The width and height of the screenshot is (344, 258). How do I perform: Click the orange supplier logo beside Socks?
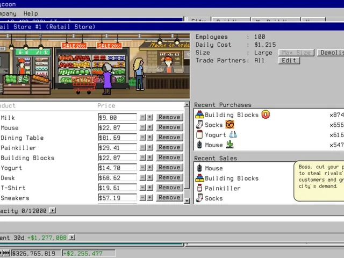[x=230, y=125]
